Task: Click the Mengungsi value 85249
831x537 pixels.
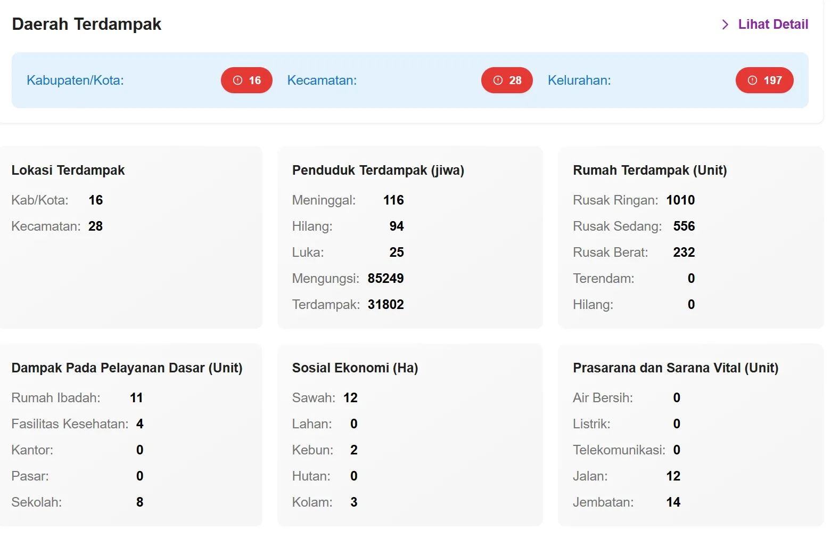Action: pyautogui.click(x=385, y=279)
